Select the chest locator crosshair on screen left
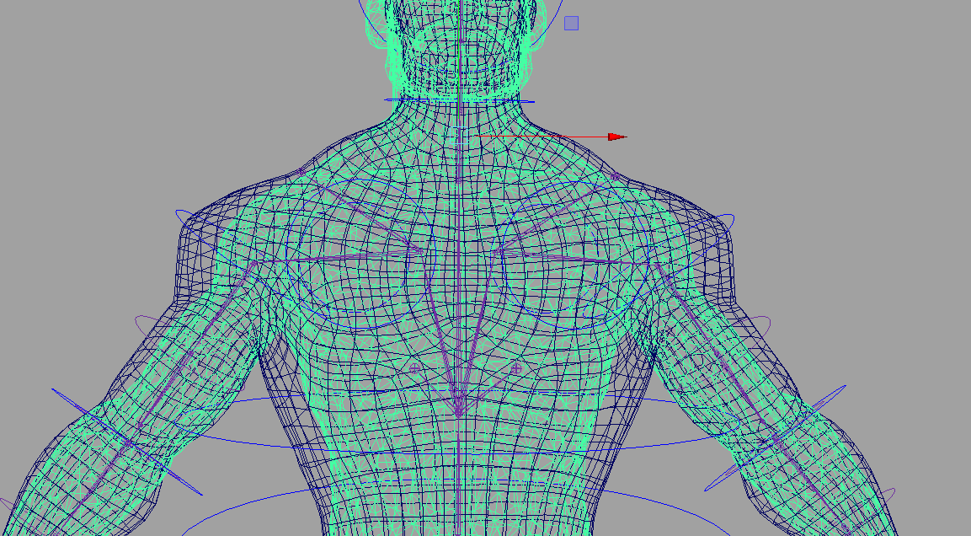This screenshot has height=536, width=971. (x=415, y=368)
